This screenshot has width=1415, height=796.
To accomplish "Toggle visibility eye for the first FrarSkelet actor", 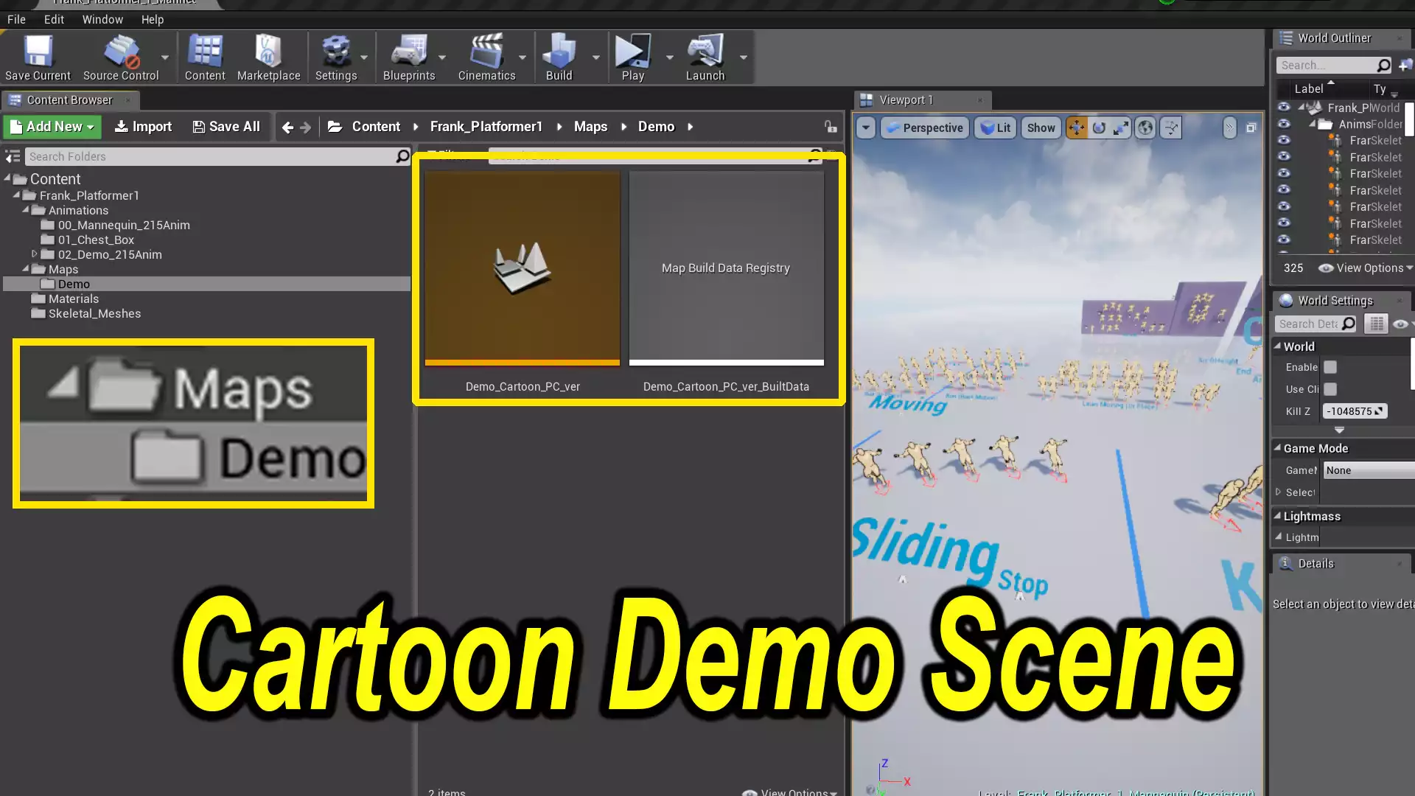I will [1284, 140].
